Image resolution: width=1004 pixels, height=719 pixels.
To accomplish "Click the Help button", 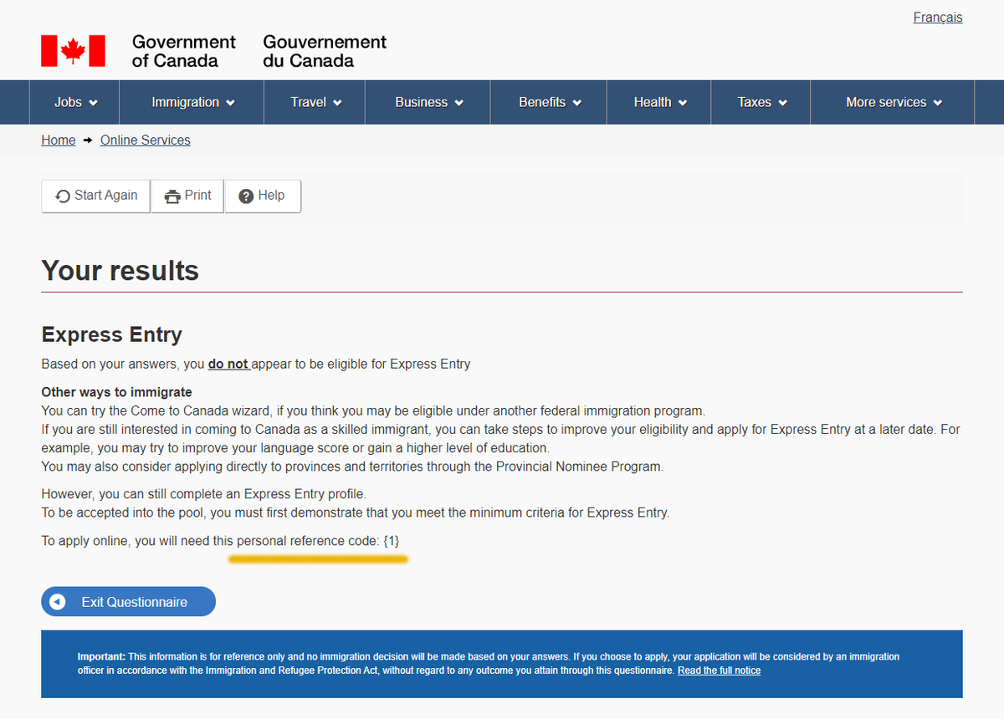I will 263,196.
